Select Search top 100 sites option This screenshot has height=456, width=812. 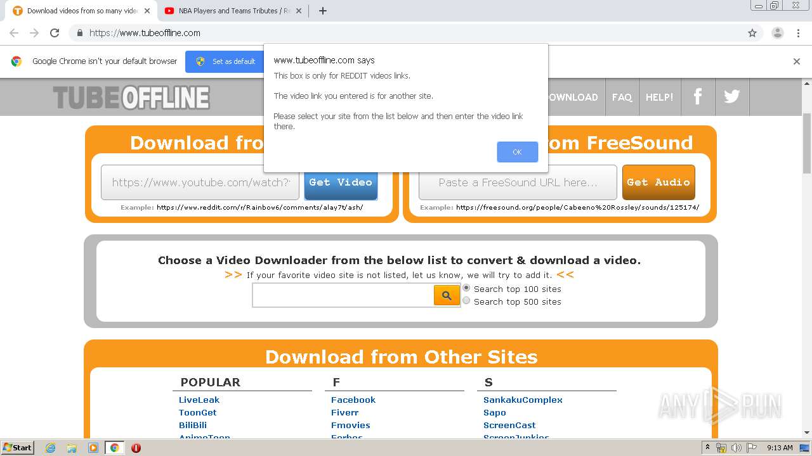[467, 288]
